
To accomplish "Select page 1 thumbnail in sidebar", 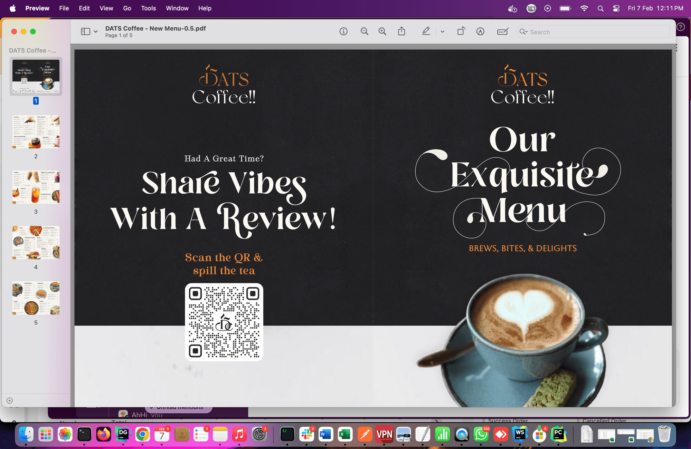I will click(x=36, y=76).
